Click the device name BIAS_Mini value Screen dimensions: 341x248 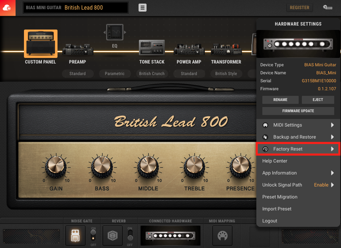[326, 73]
